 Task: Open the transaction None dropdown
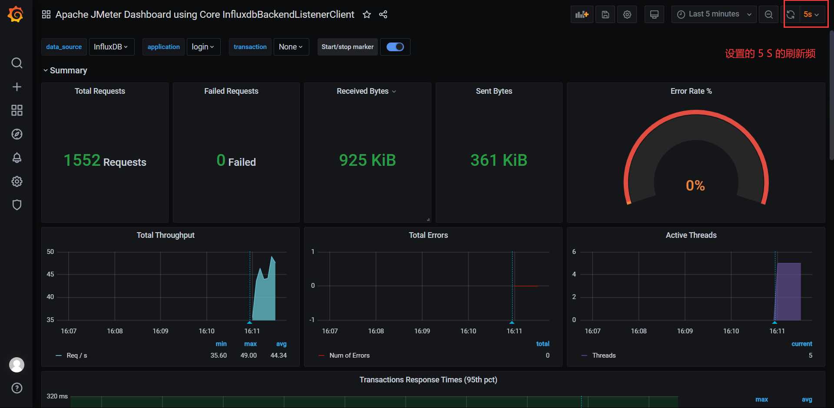point(291,47)
